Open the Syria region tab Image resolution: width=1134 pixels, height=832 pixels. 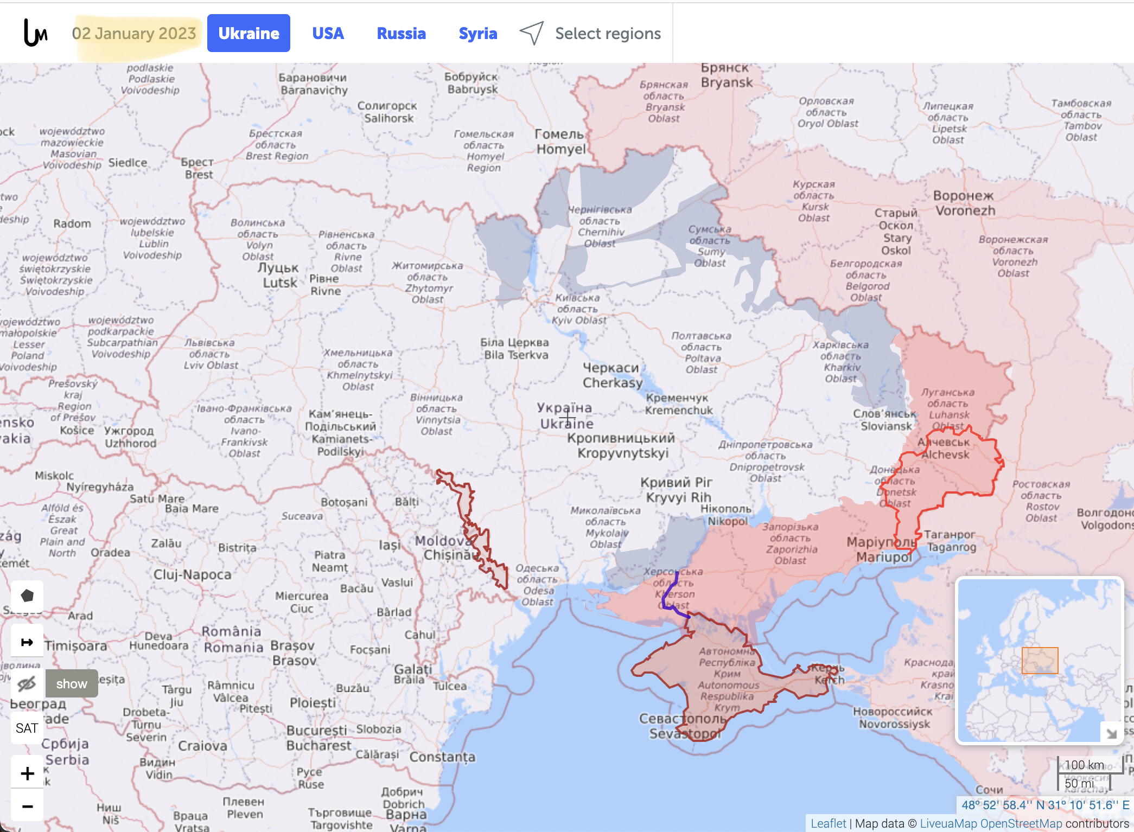(x=477, y=34)
